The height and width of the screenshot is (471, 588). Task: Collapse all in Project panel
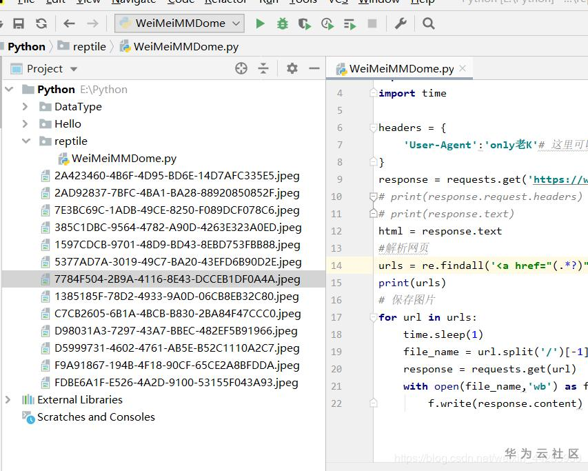tap(263, 68)
